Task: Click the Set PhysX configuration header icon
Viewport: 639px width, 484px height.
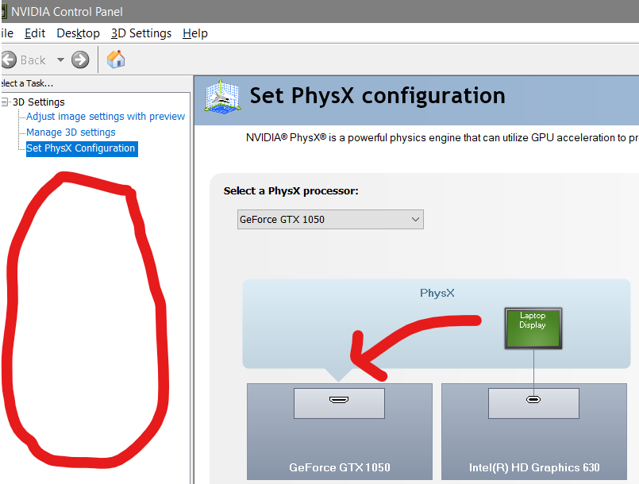Action: [x=222, y=97]
